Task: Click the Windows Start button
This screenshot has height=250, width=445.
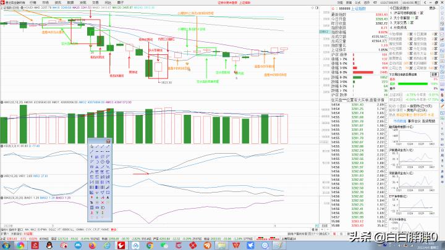Action: 6,245
